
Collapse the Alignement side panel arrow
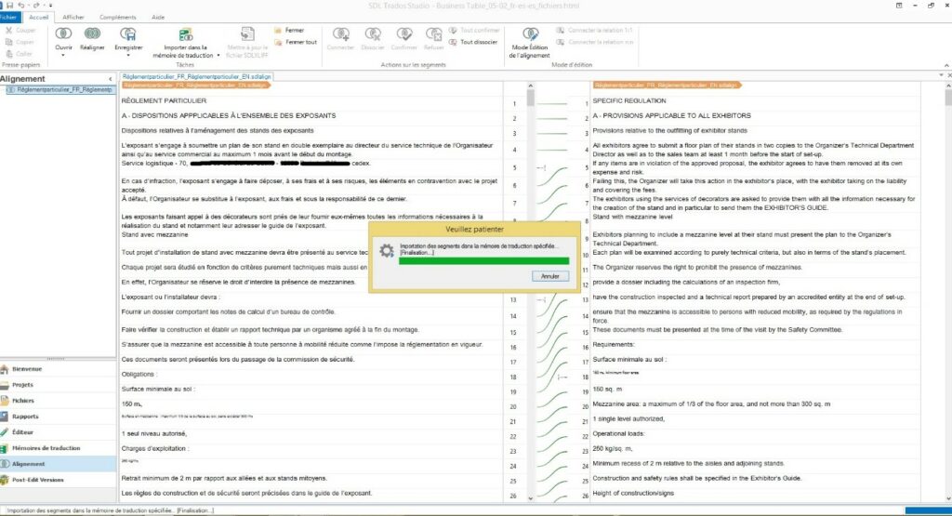(x=110, y=79)
